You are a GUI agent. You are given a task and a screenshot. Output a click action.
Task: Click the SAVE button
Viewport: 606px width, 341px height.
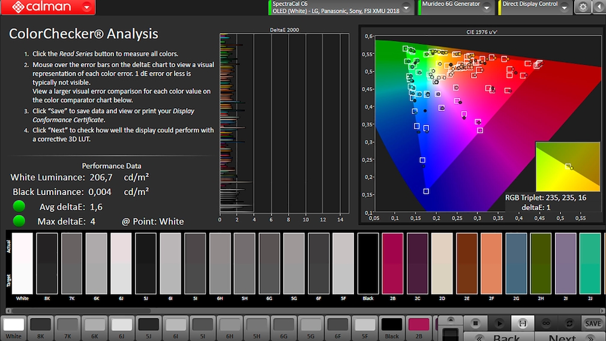click(x=593, y=324)
